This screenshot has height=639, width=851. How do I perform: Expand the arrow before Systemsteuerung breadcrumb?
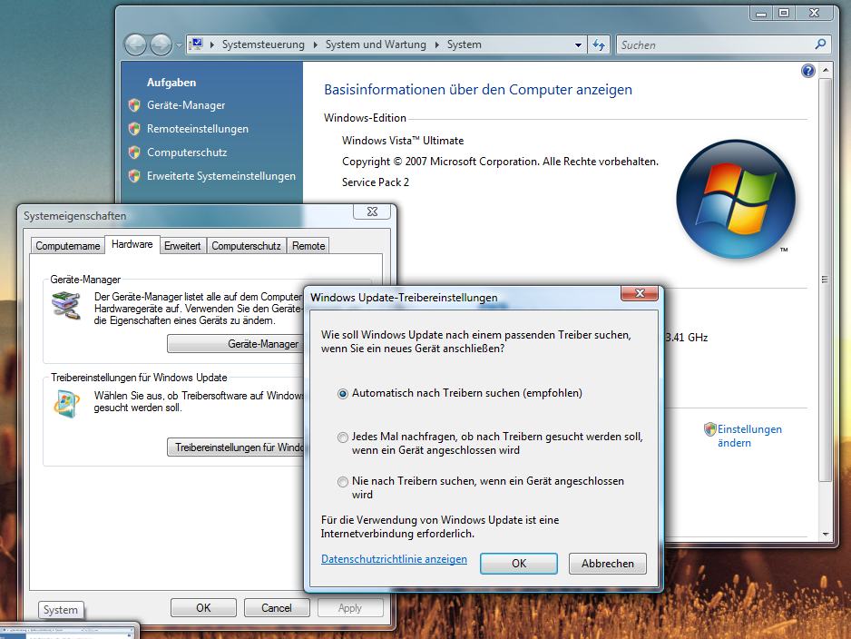click(x=212, y=44)
